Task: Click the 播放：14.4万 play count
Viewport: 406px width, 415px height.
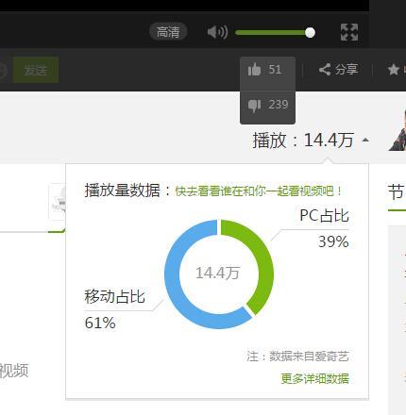Action: [x=303, y=140]
